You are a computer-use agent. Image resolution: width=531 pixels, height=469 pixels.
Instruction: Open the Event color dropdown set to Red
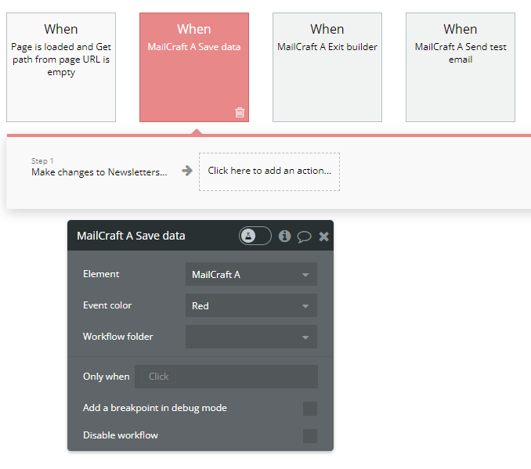coord(251,305)
